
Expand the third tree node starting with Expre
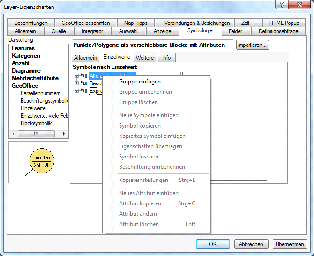click(x=77, y=91)
